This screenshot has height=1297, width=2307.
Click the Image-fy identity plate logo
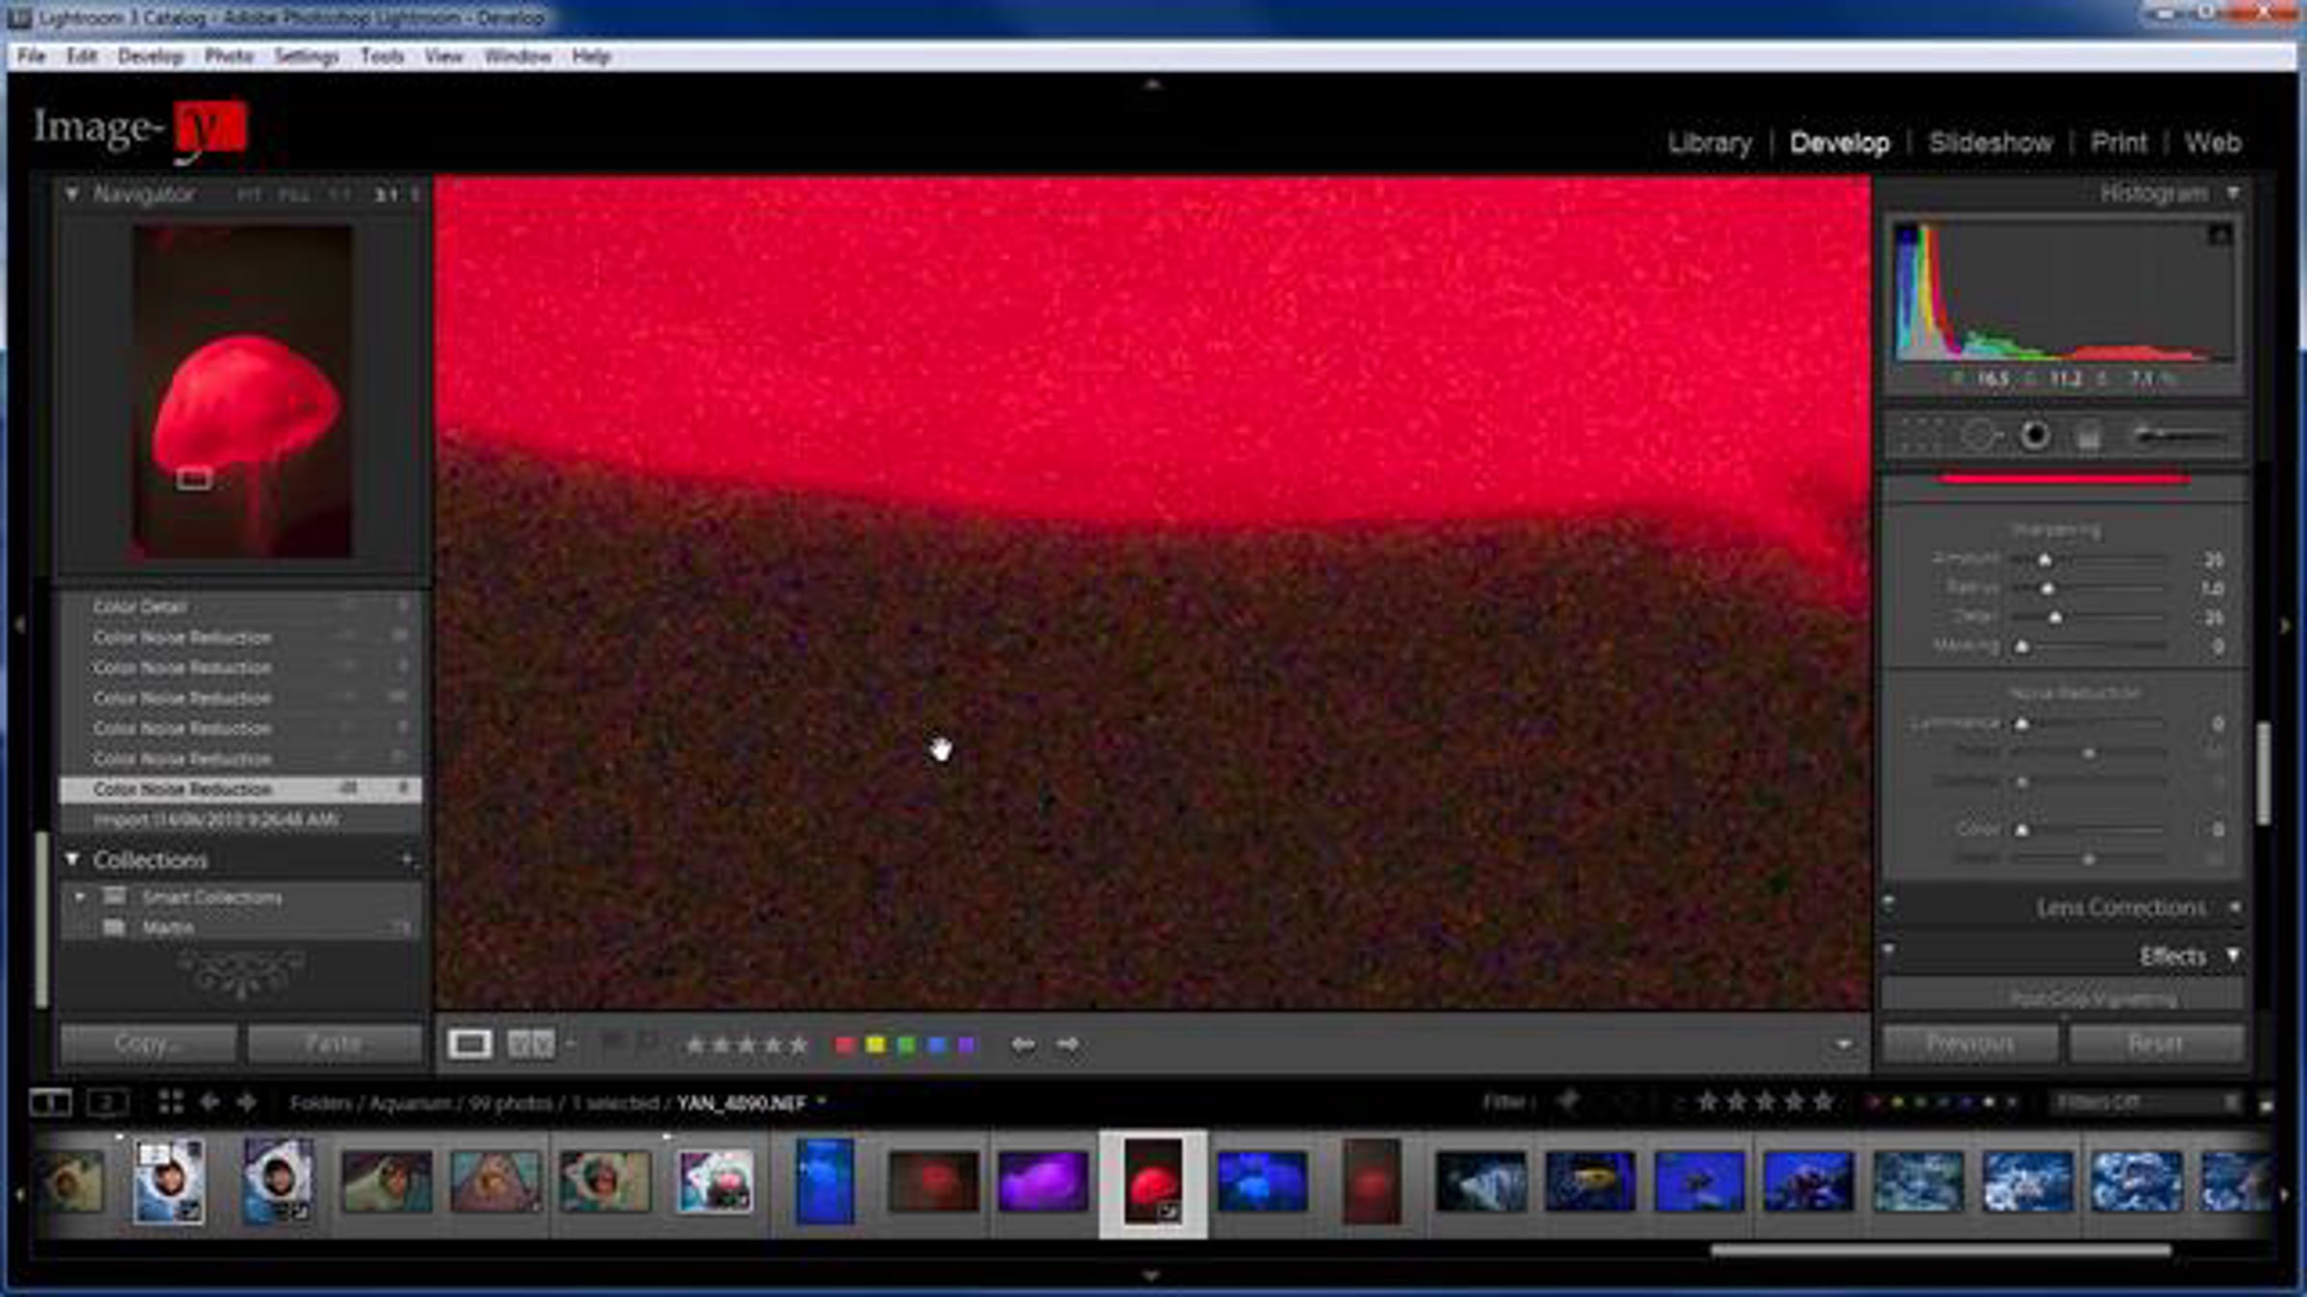pyautogui.click(x=139, y=131)
